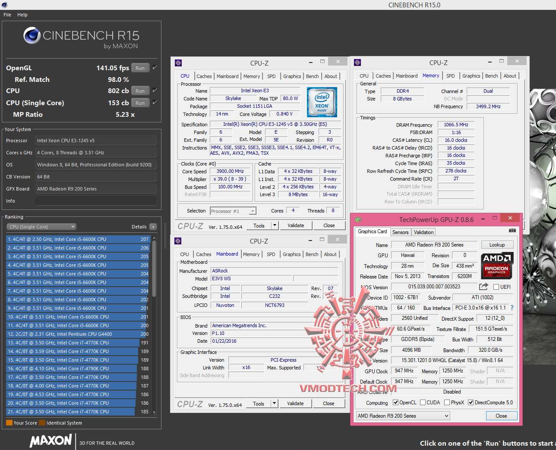
Task: Click the Lookup button in GPU-Z
Action: tap(497, 245)
